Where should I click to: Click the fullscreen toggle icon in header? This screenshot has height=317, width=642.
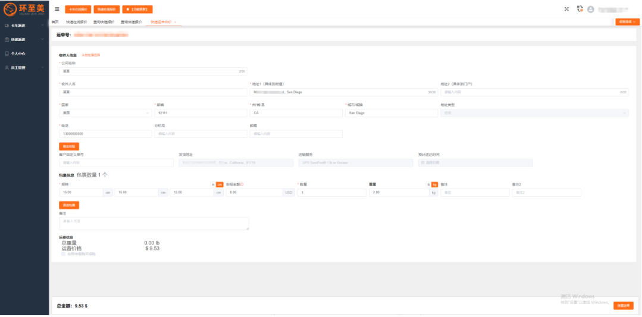(x=566, y=9)
